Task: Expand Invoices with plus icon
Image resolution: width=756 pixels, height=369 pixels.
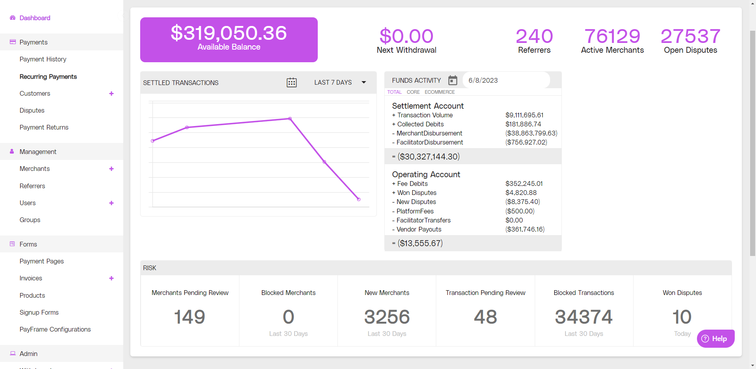Action: [111, 278]
